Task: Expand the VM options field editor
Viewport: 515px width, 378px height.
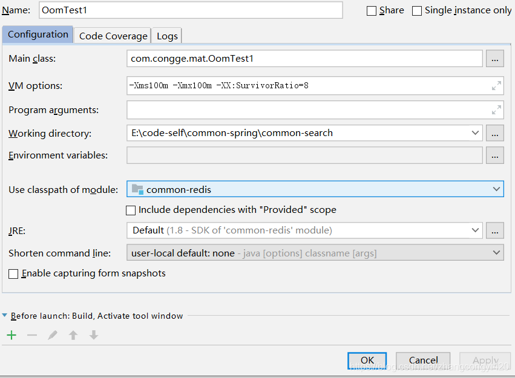Action: click(496, 86)
